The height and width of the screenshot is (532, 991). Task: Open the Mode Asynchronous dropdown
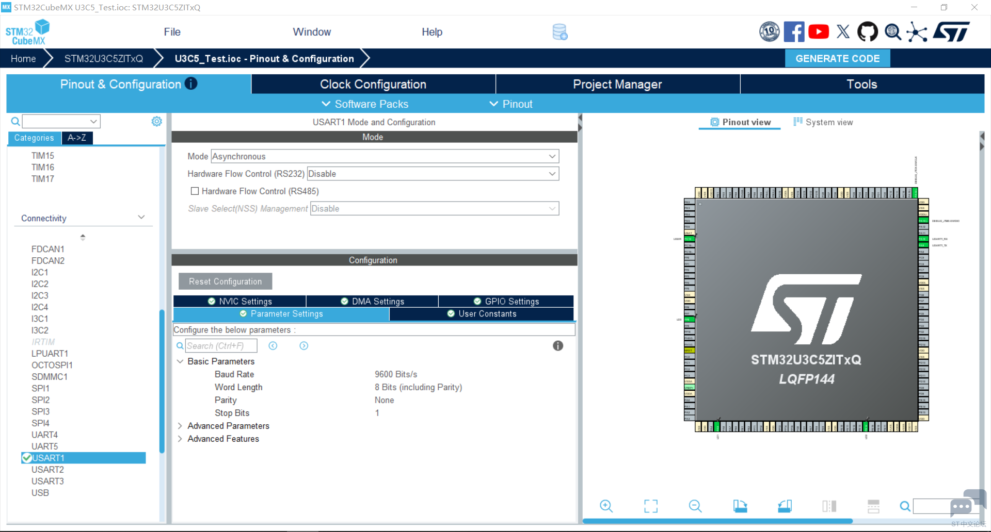[x=385, y=156]
